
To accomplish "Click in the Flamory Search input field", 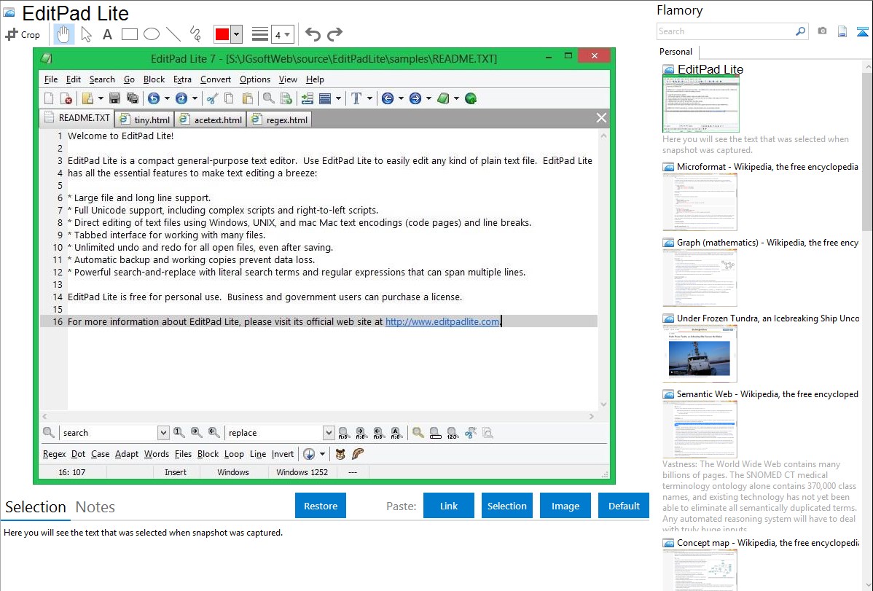I will pyautogui.click(x=726, y=31).
